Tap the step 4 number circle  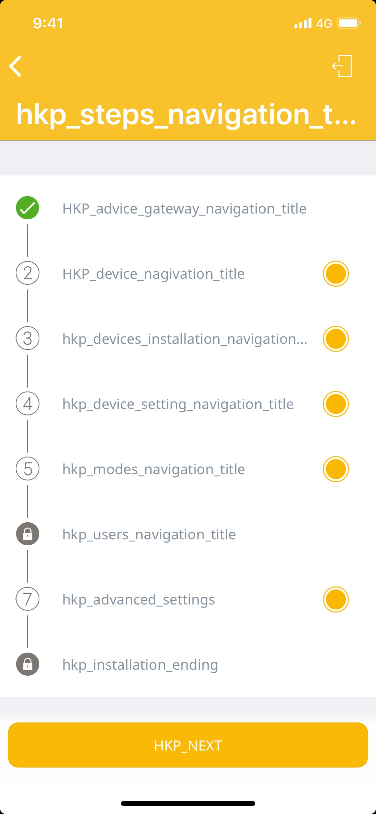click(x=27, y=403)
